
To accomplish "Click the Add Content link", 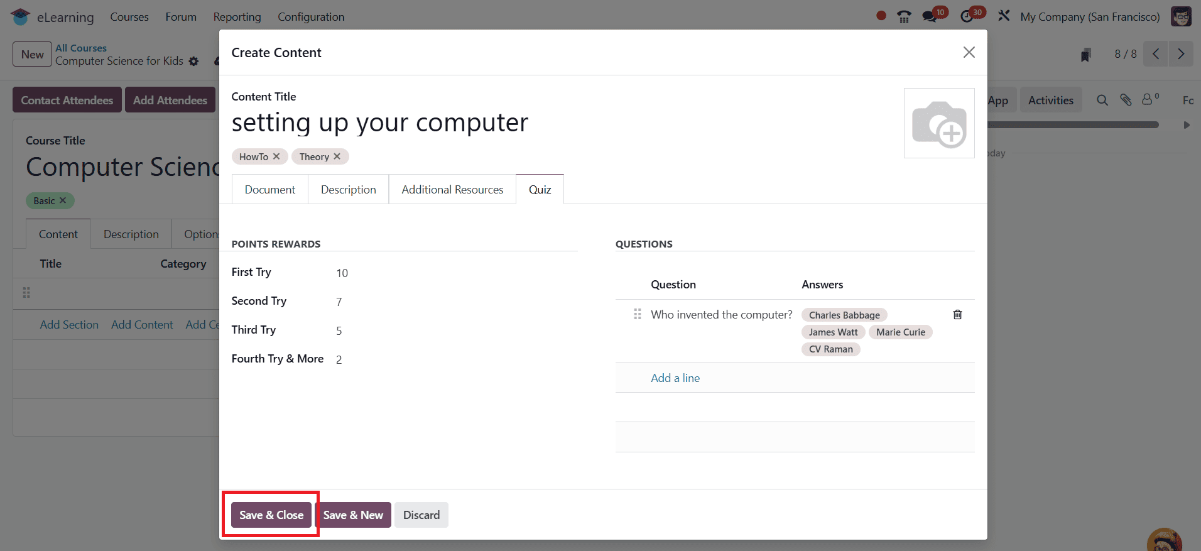I will click(x=142, y=325).
